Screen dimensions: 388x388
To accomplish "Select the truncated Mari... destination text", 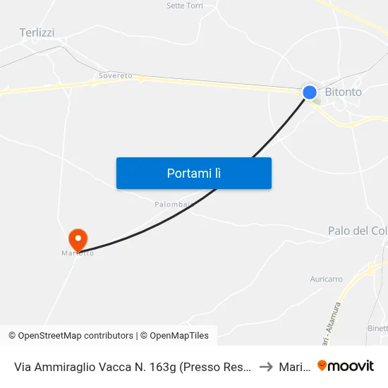I will [x=294, y=367].
